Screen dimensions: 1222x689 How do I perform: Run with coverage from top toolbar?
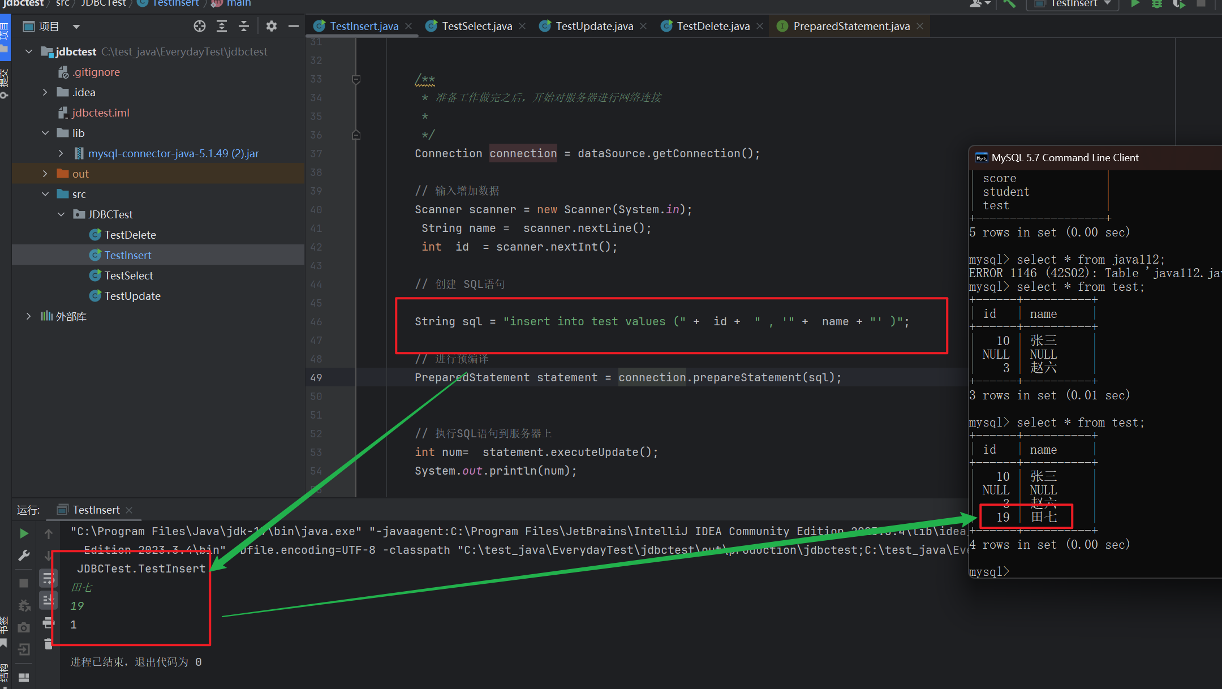pos(1179,3)
